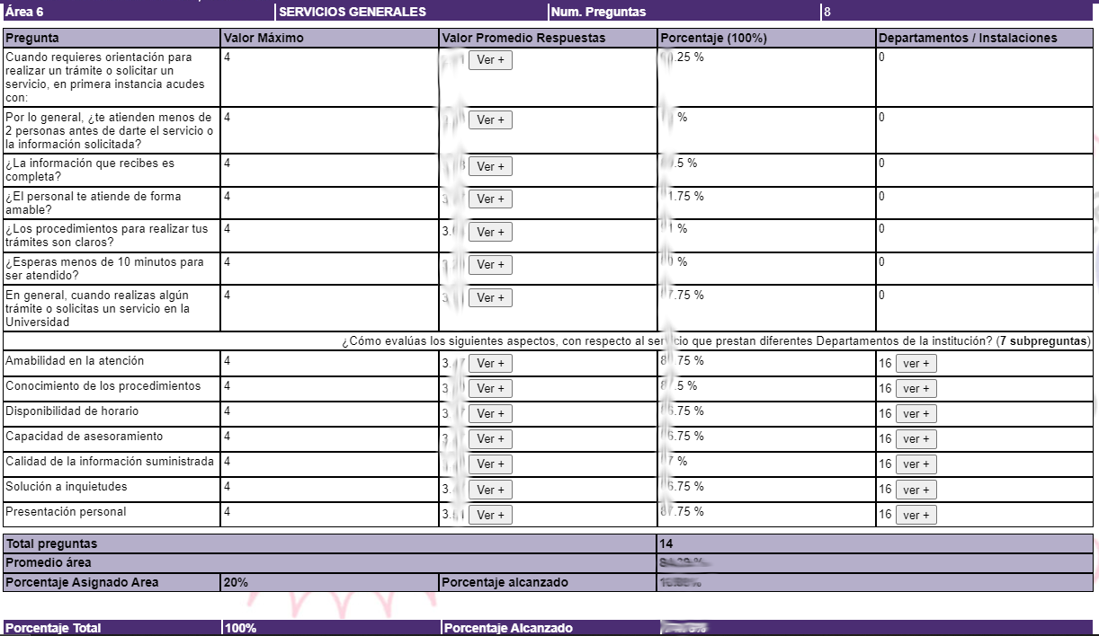Open departments ver + for 'Capacidad de asesoramiento'
Viewport: 1099px width, 636px height.
point(916,439)
